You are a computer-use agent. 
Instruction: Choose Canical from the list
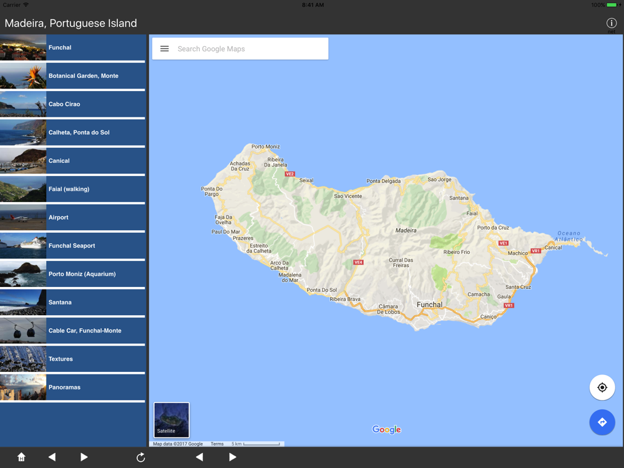click(x=72, y=160)
